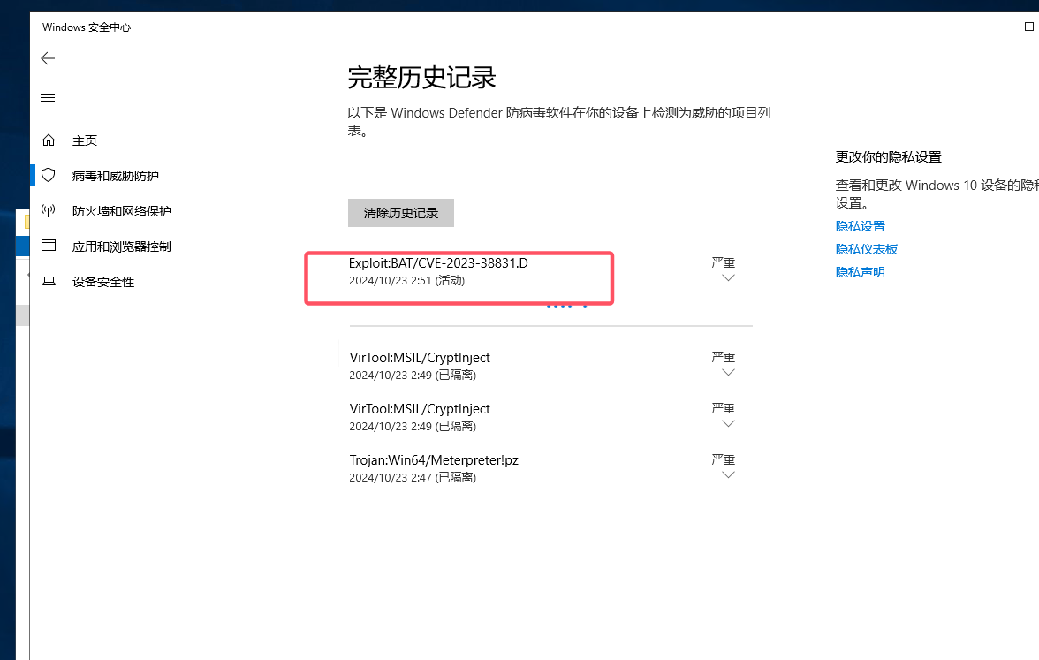This screenshot has width=1039, height=660.
Task: Go to 应用和浏览器控制
Action: (x=122, y=247)
